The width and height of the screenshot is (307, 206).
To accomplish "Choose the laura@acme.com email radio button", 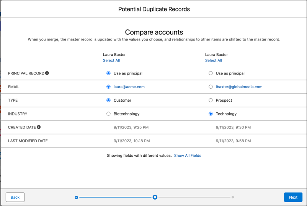I will [109, 87].
